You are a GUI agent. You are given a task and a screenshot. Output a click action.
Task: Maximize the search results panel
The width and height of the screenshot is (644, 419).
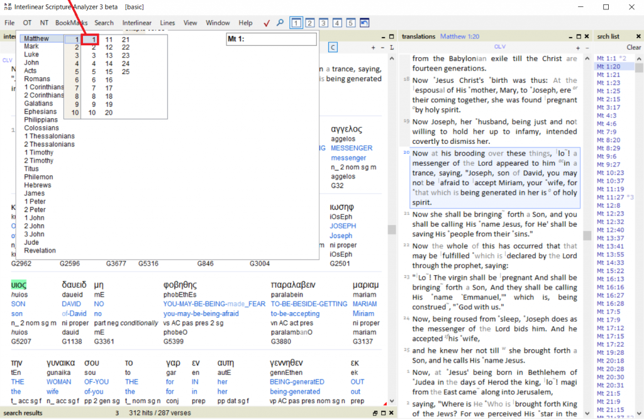click(x=383, y=413)
